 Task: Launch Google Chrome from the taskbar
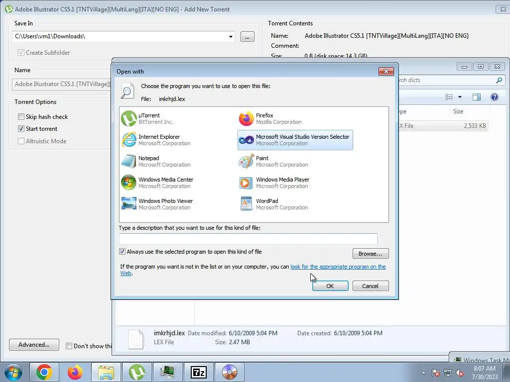(44, 372)
